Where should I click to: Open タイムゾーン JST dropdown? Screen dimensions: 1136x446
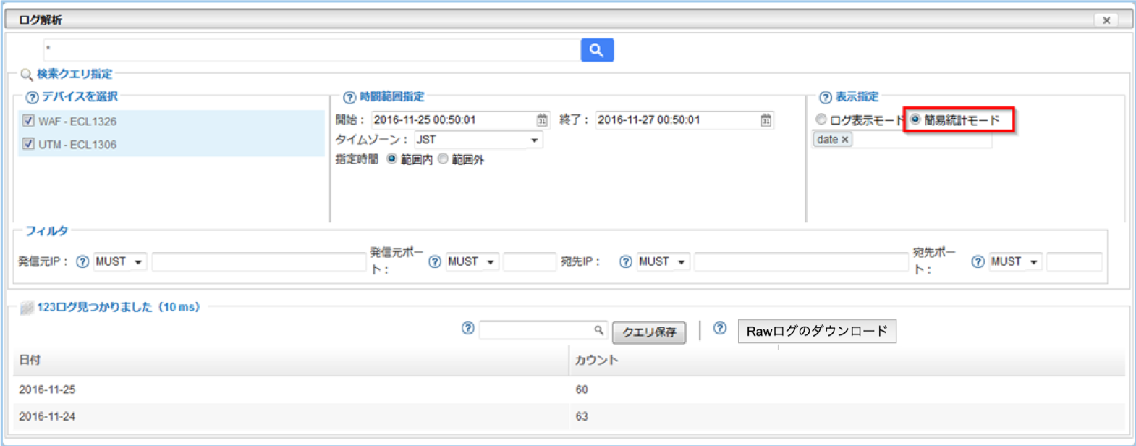pyautogui.click(x=478, y=140)
